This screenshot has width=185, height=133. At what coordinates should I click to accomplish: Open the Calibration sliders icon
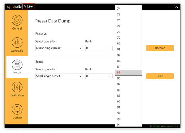pyautogui.click(x=17, y=87)
